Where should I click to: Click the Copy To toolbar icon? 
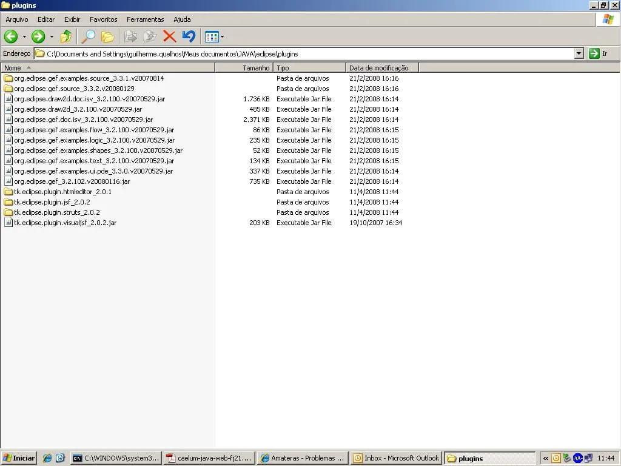coord(150,36)
